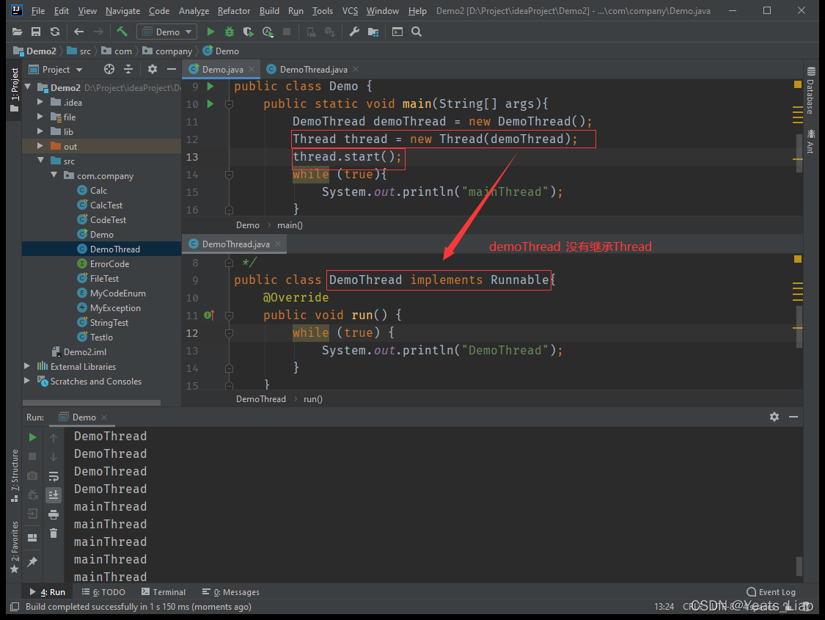Expand the lib folder
The width and height of the screenshot is (825, 620).
click(x=40, y=131)
